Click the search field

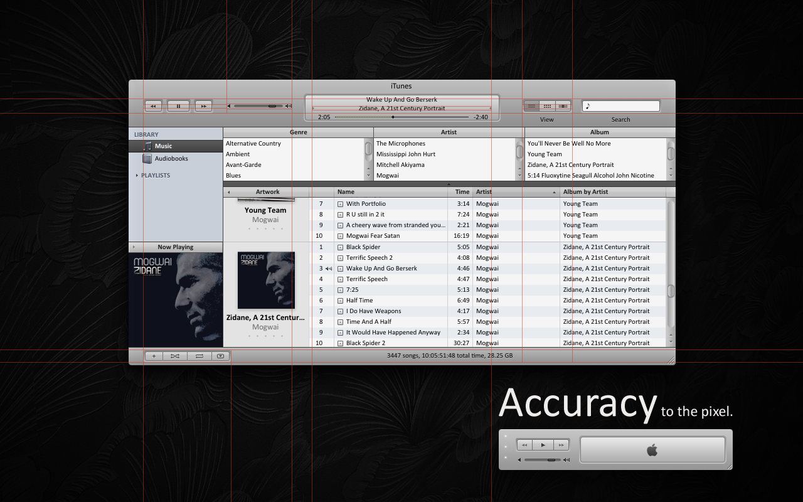(x=621, y=106)
